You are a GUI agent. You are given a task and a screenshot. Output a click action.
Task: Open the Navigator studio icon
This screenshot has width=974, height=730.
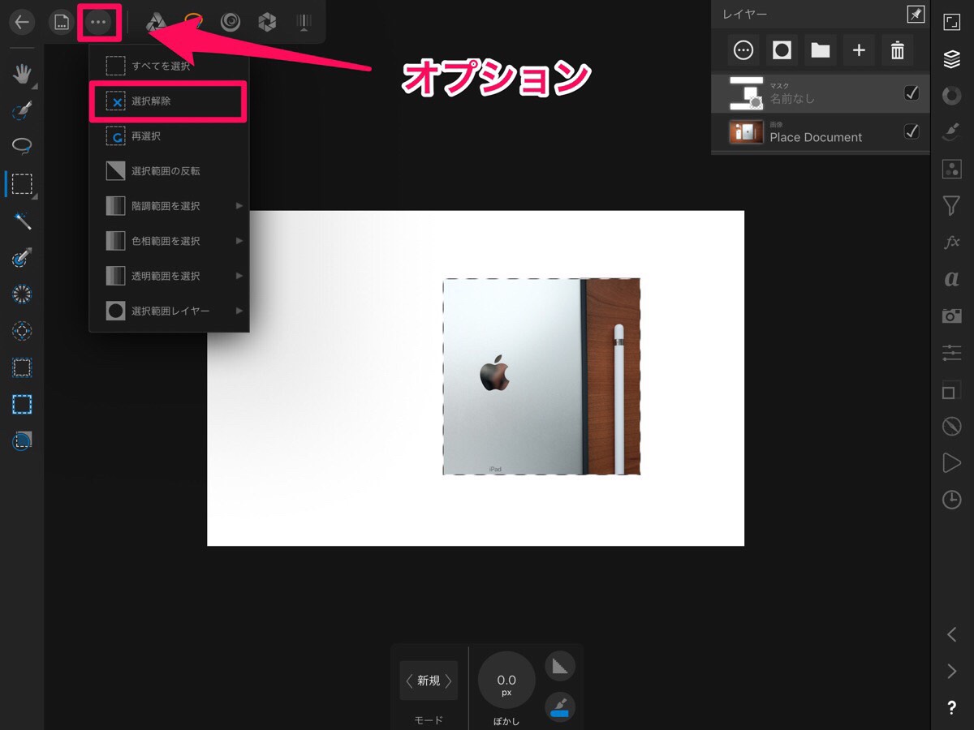click(x=952, y=22)
